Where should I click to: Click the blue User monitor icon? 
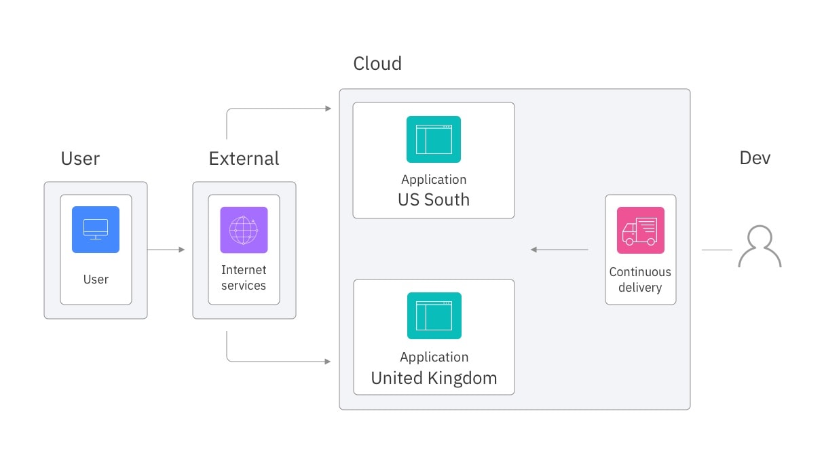pyautogui.click(x=95, y=229)
